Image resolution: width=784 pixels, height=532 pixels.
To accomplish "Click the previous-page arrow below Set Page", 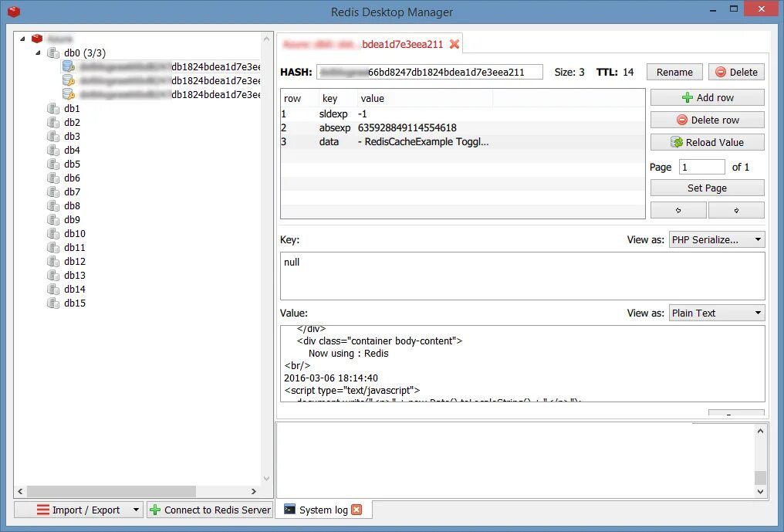I will tap(678, 209).
